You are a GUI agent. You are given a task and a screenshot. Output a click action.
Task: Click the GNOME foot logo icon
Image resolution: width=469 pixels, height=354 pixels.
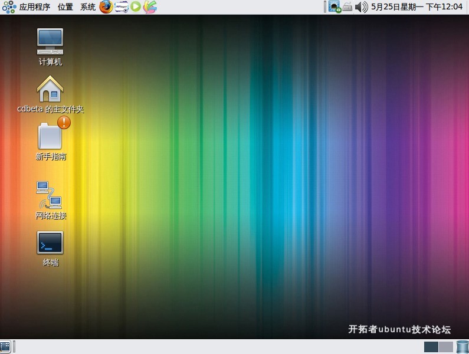point(9,7)
